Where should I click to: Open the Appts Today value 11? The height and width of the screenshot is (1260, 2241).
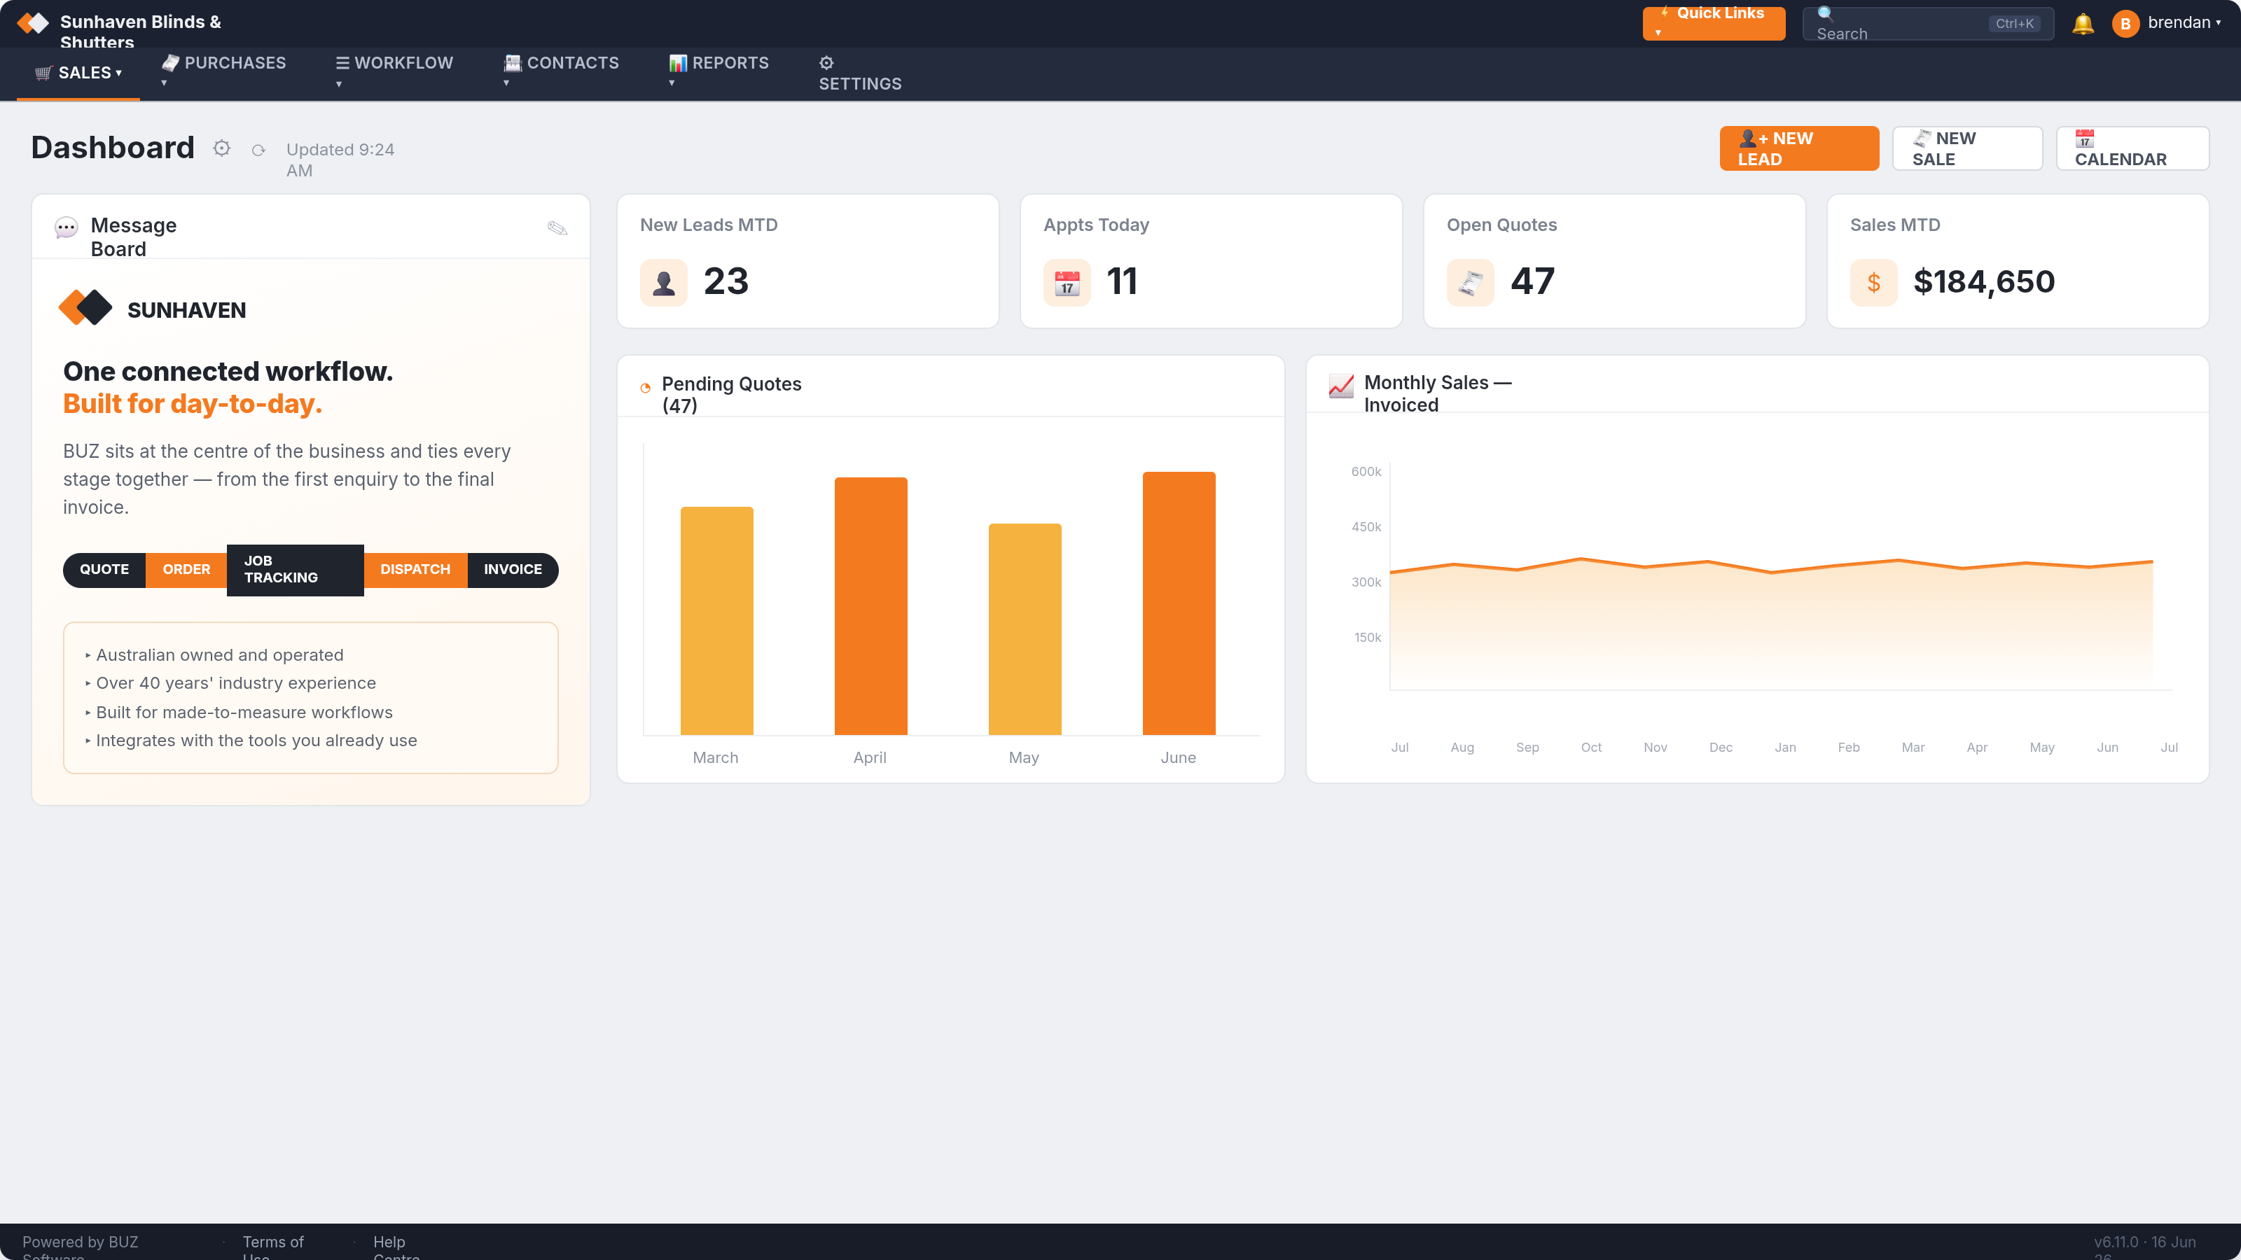pos(1121,281)
